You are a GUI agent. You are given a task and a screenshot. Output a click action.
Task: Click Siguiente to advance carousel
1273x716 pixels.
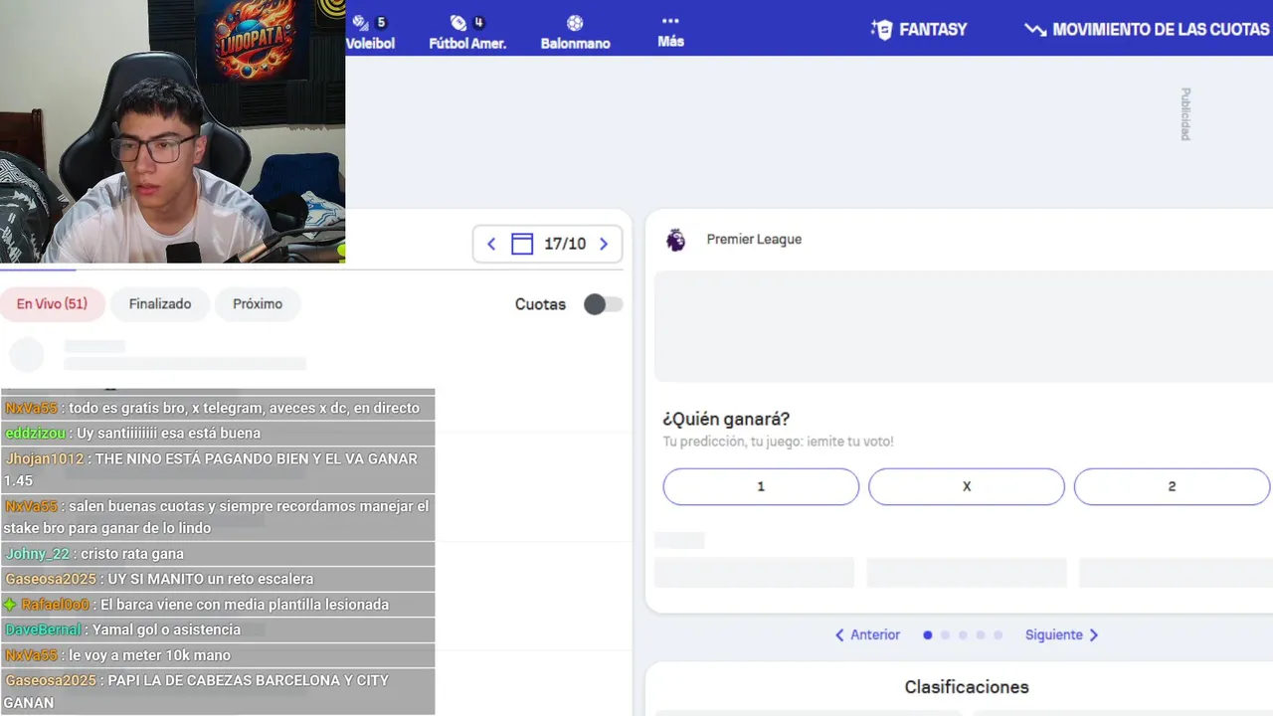[x=1062, y=634]
